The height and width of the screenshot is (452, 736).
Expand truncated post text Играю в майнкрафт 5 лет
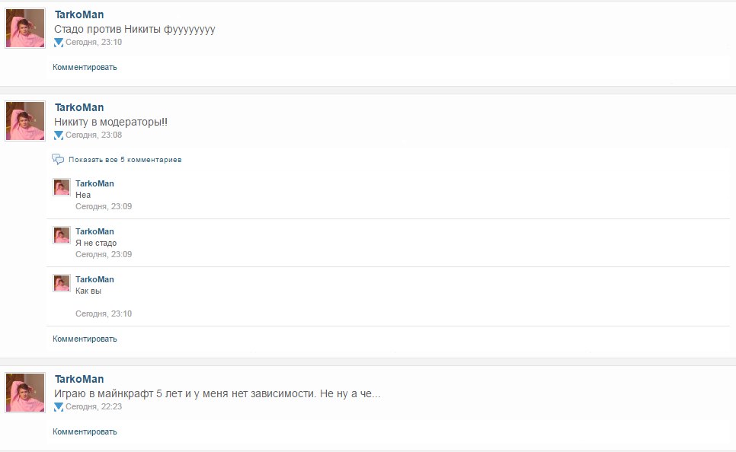pyautogui.click(x=217, y=393)
